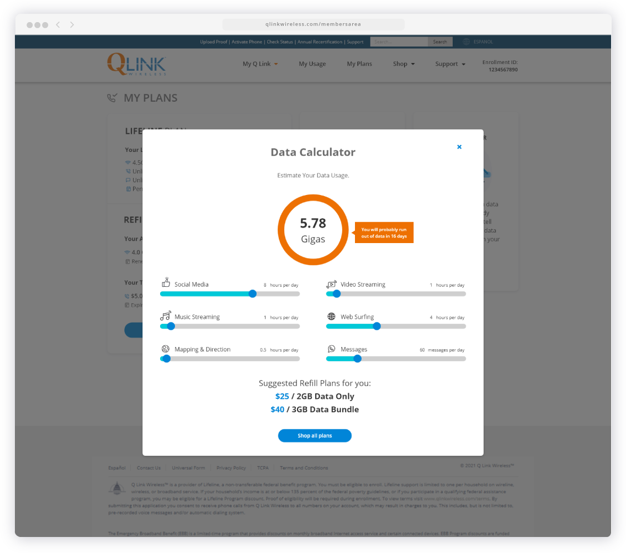
Task: Click the Privacy Policy footer link
Action: click(x=231, y=468)
